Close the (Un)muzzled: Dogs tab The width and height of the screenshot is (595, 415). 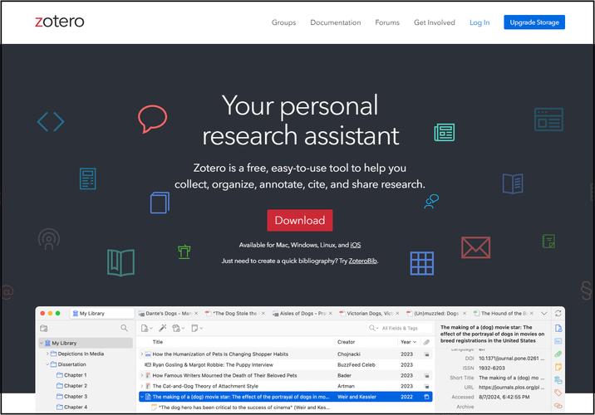click(x=465, y=314)
